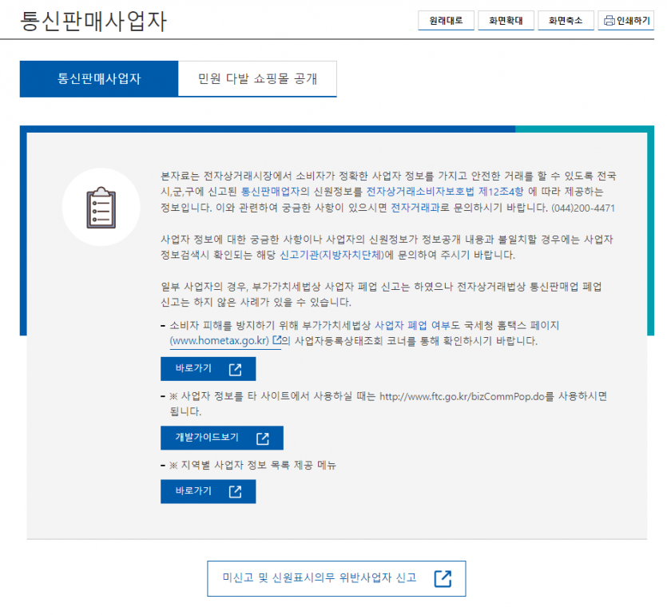
Task: Click 바로가기 under 지역별 사업자 정보 목록
Action: click(x=208, y=492)
